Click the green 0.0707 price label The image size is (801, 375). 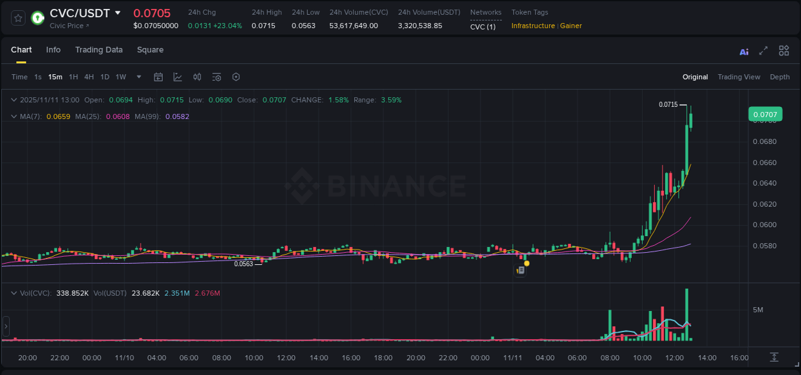pos(766,114)
